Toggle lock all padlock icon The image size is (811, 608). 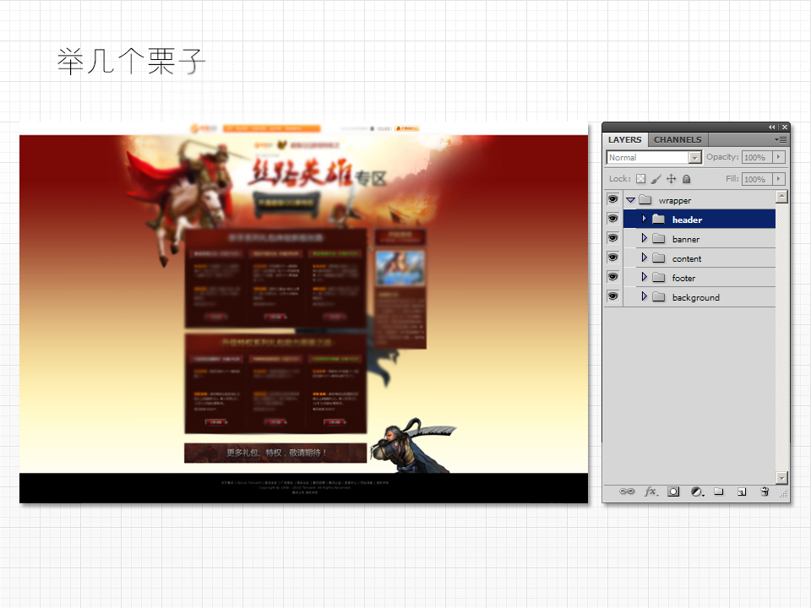(686, 179)
